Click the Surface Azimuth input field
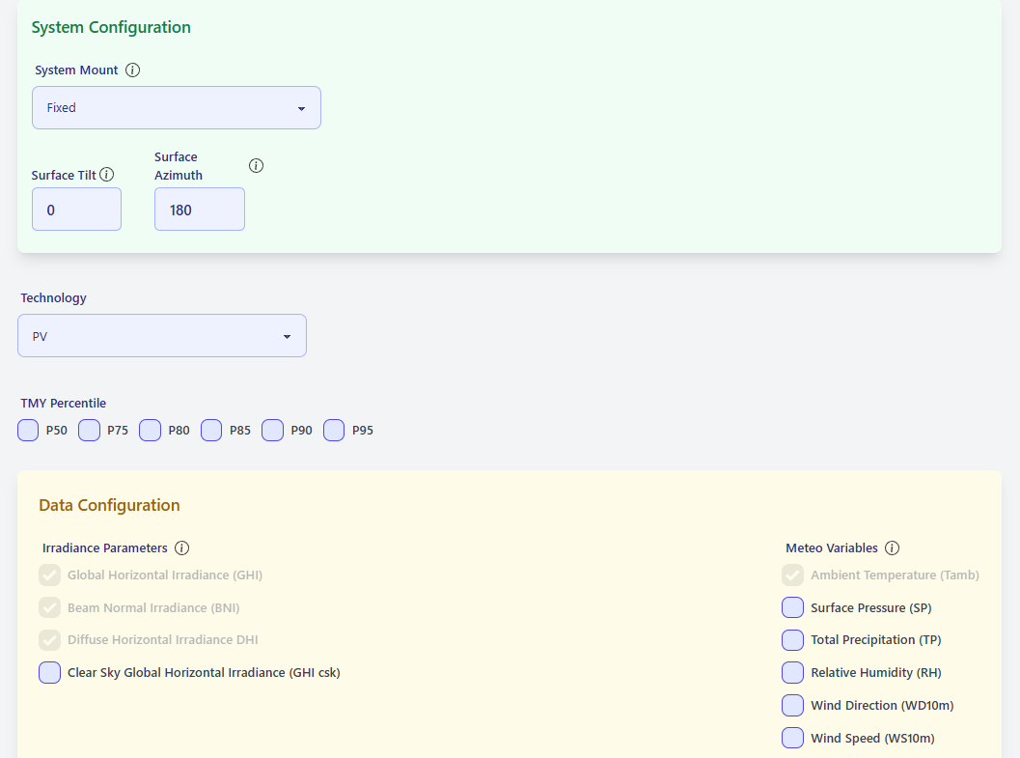This screenshot has height=758, width=1020. point(199,209)
